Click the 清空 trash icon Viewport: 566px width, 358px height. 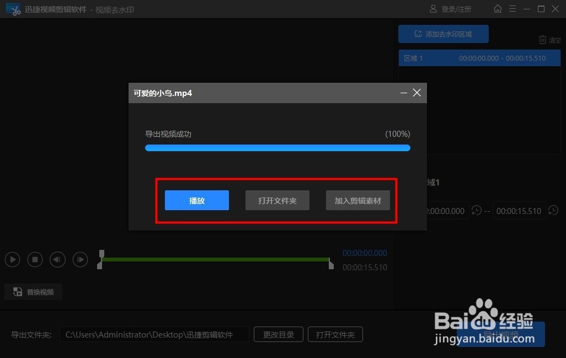(542, 40)
